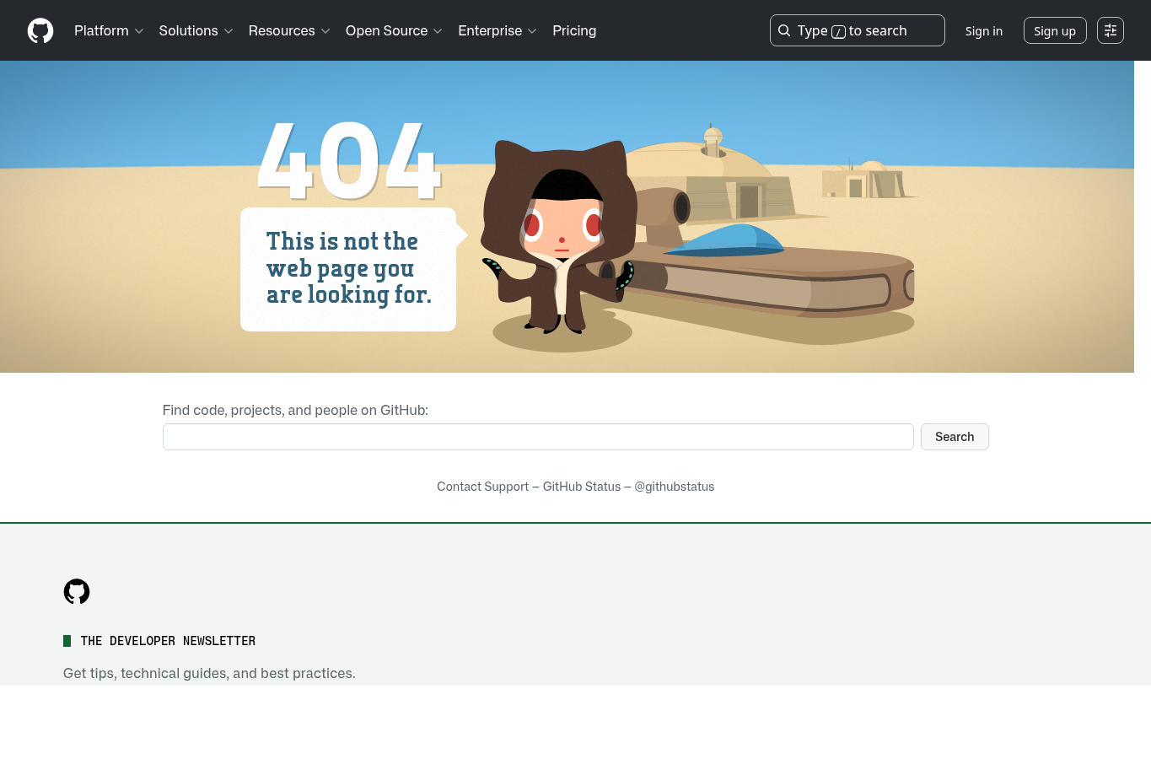Expand the Solutions menu
Viewport: 1151px width, 759px height.
[x=196, y=30]
